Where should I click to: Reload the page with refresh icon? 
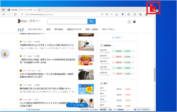[15, 14]
